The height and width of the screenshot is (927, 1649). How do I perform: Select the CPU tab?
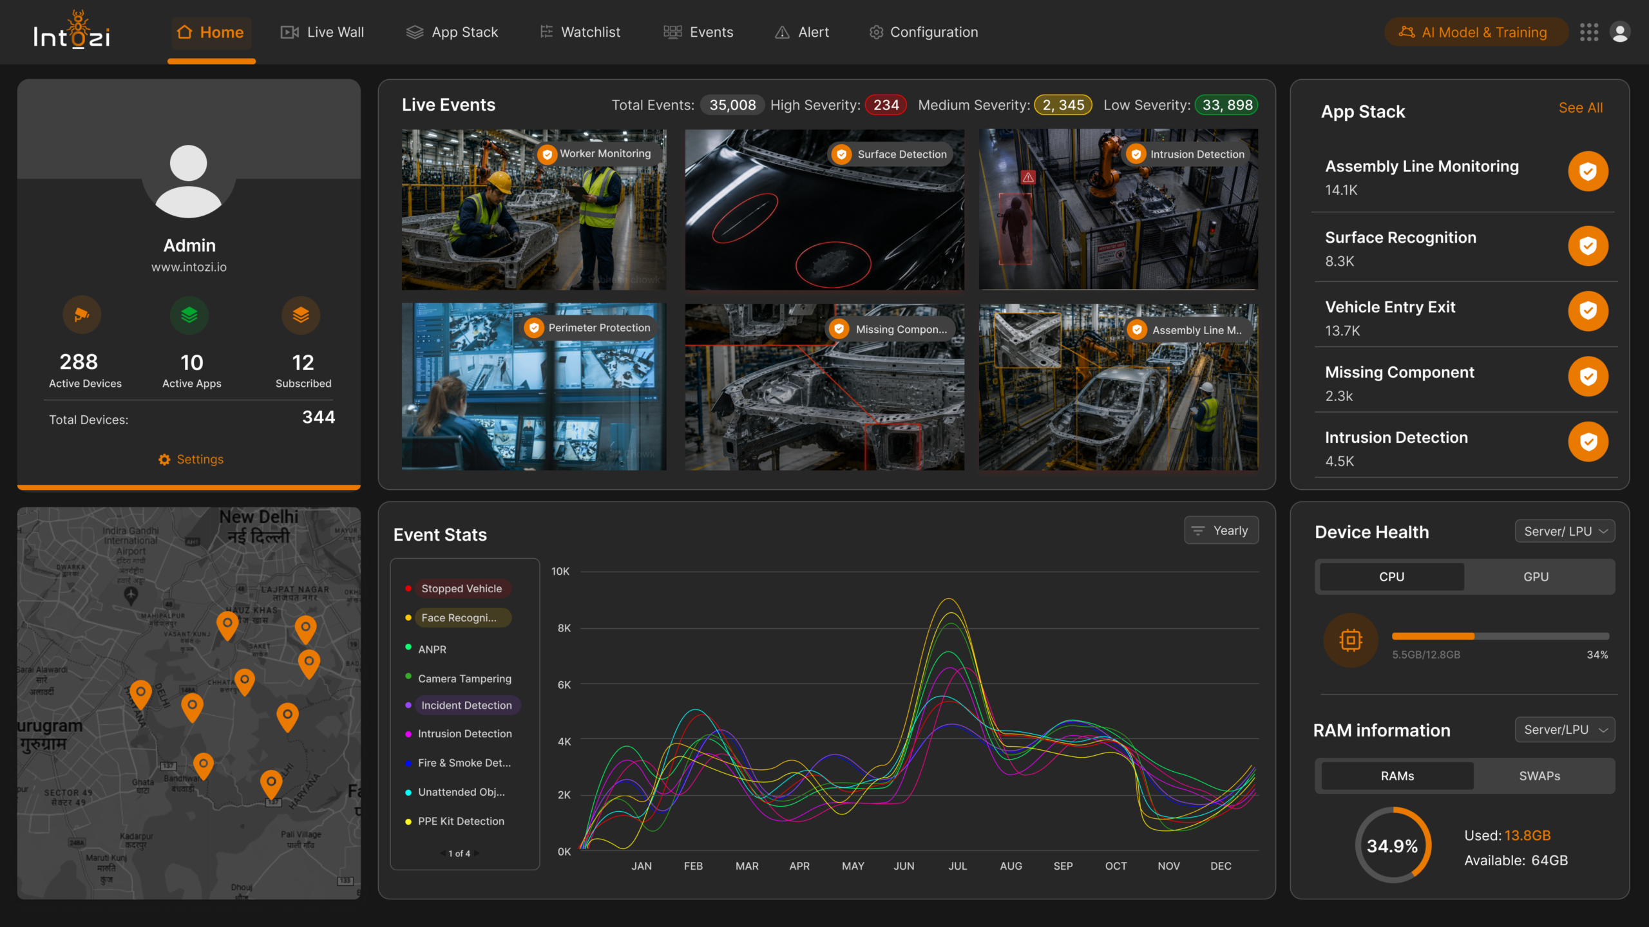[x=1391, y=577]
